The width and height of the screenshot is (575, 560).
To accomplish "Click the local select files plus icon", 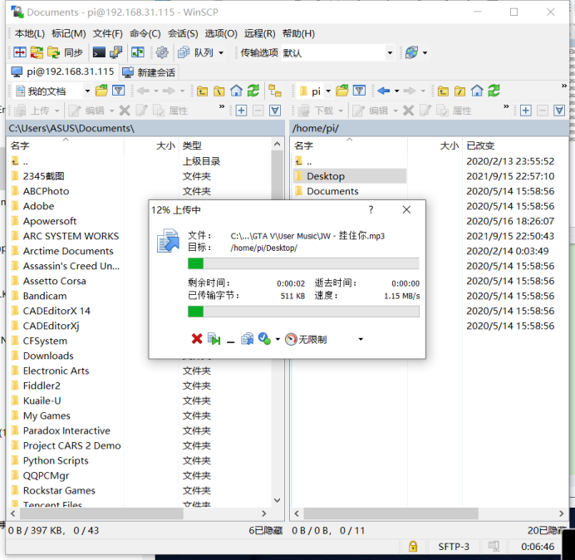I will (241, 111).
